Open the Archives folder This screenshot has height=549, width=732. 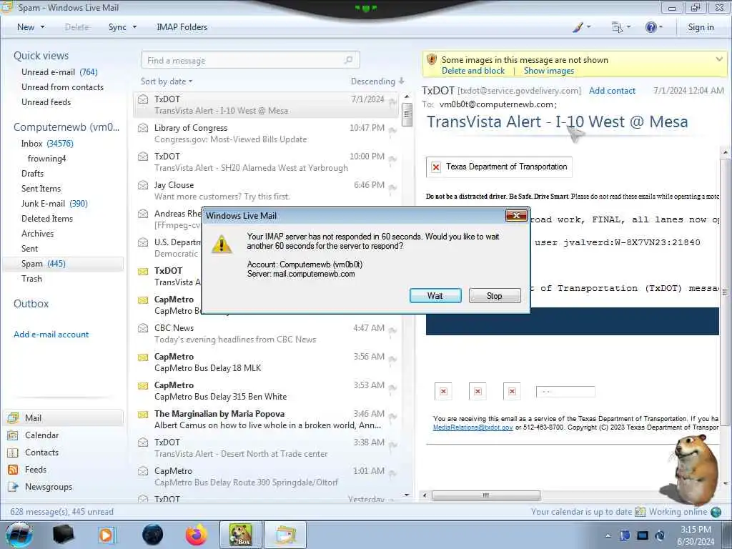coord(37,233)
